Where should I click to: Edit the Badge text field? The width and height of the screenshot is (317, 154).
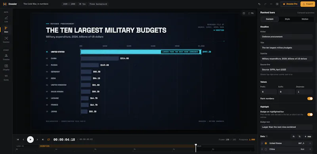tap(286, 127)
